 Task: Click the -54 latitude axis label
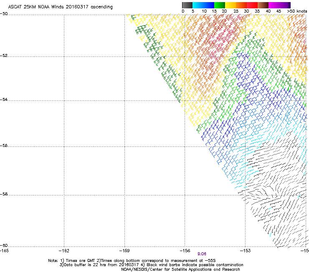click(4, 99)
